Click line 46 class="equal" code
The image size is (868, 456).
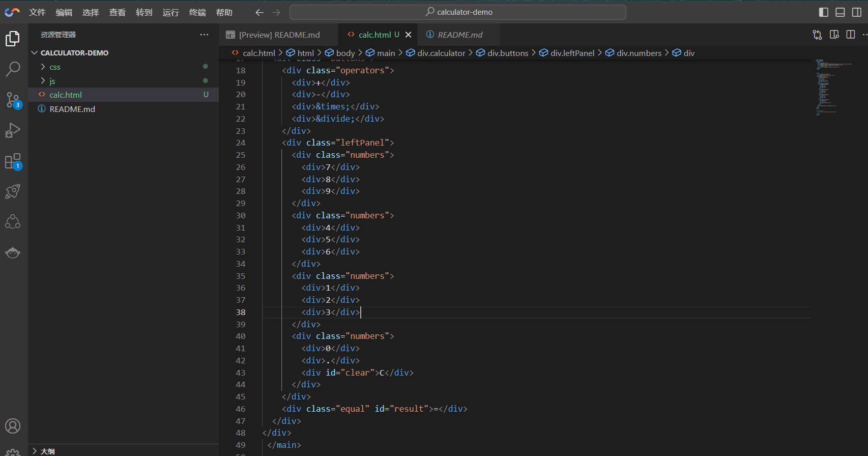[x=338, y=409]
